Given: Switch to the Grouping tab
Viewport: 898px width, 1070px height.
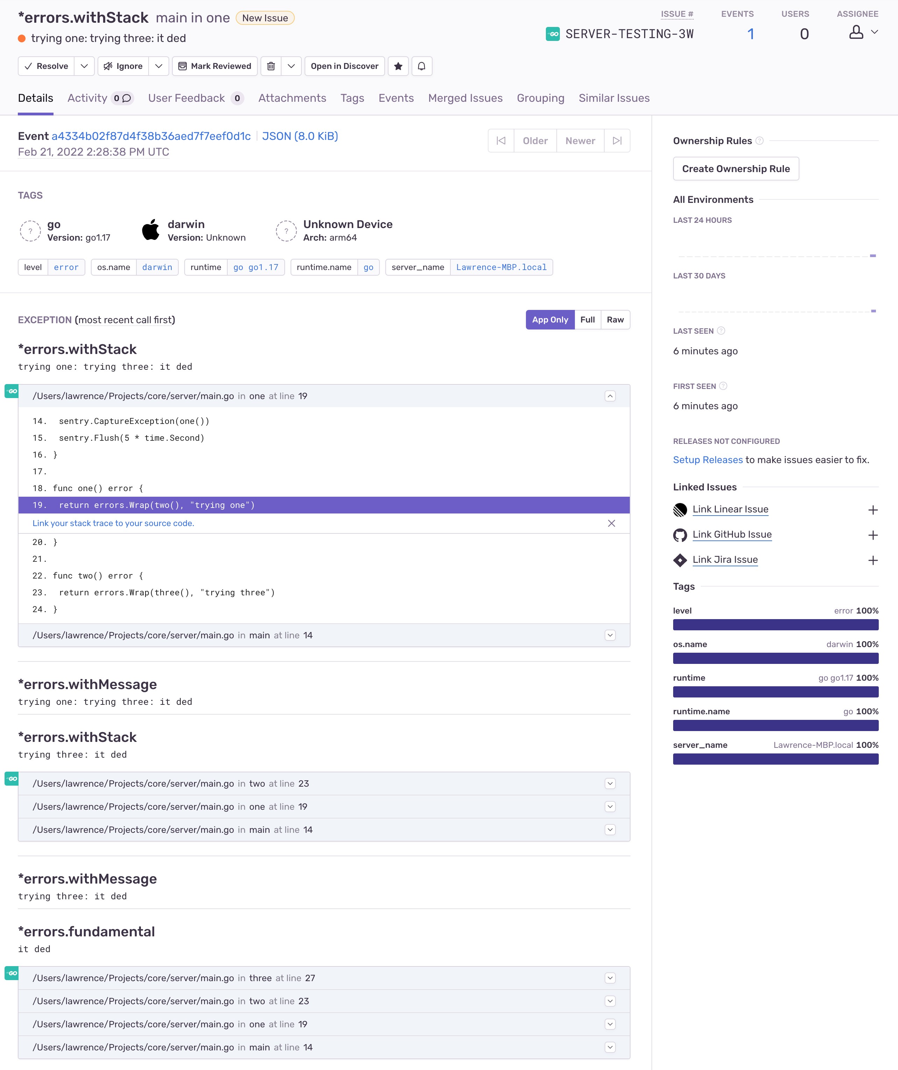Looking at the screenshot, I should (540, 98).
